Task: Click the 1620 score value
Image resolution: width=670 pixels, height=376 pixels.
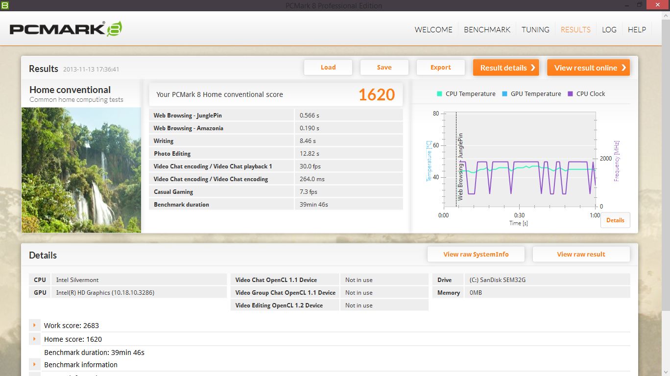Action: (377, 94)
